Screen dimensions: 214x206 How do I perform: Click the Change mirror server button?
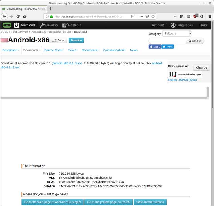[x=201, y=67]
